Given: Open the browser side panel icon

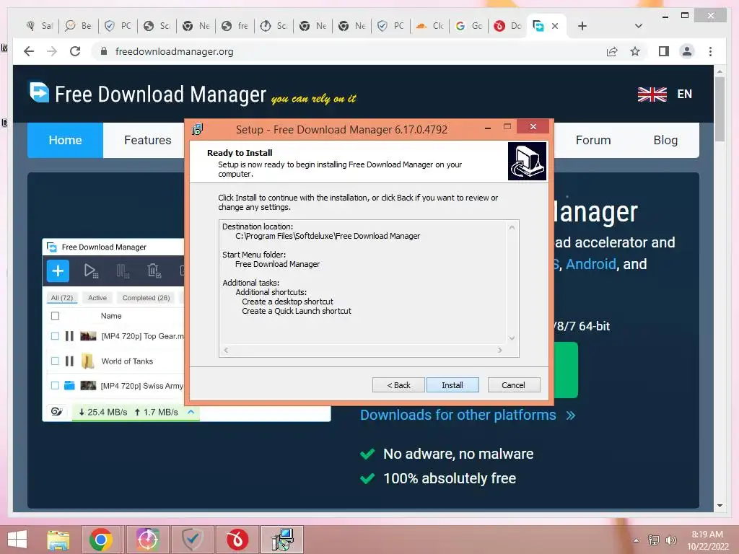Looking at the screenshot, I should (664, 51).
